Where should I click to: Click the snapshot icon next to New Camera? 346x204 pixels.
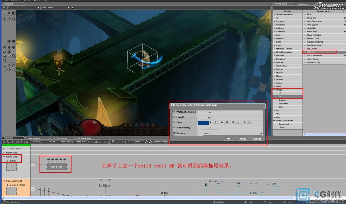(x=72, y=7)
